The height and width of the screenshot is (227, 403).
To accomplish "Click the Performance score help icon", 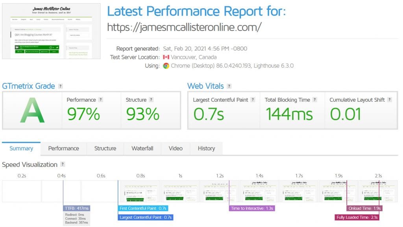I will 101,99.
